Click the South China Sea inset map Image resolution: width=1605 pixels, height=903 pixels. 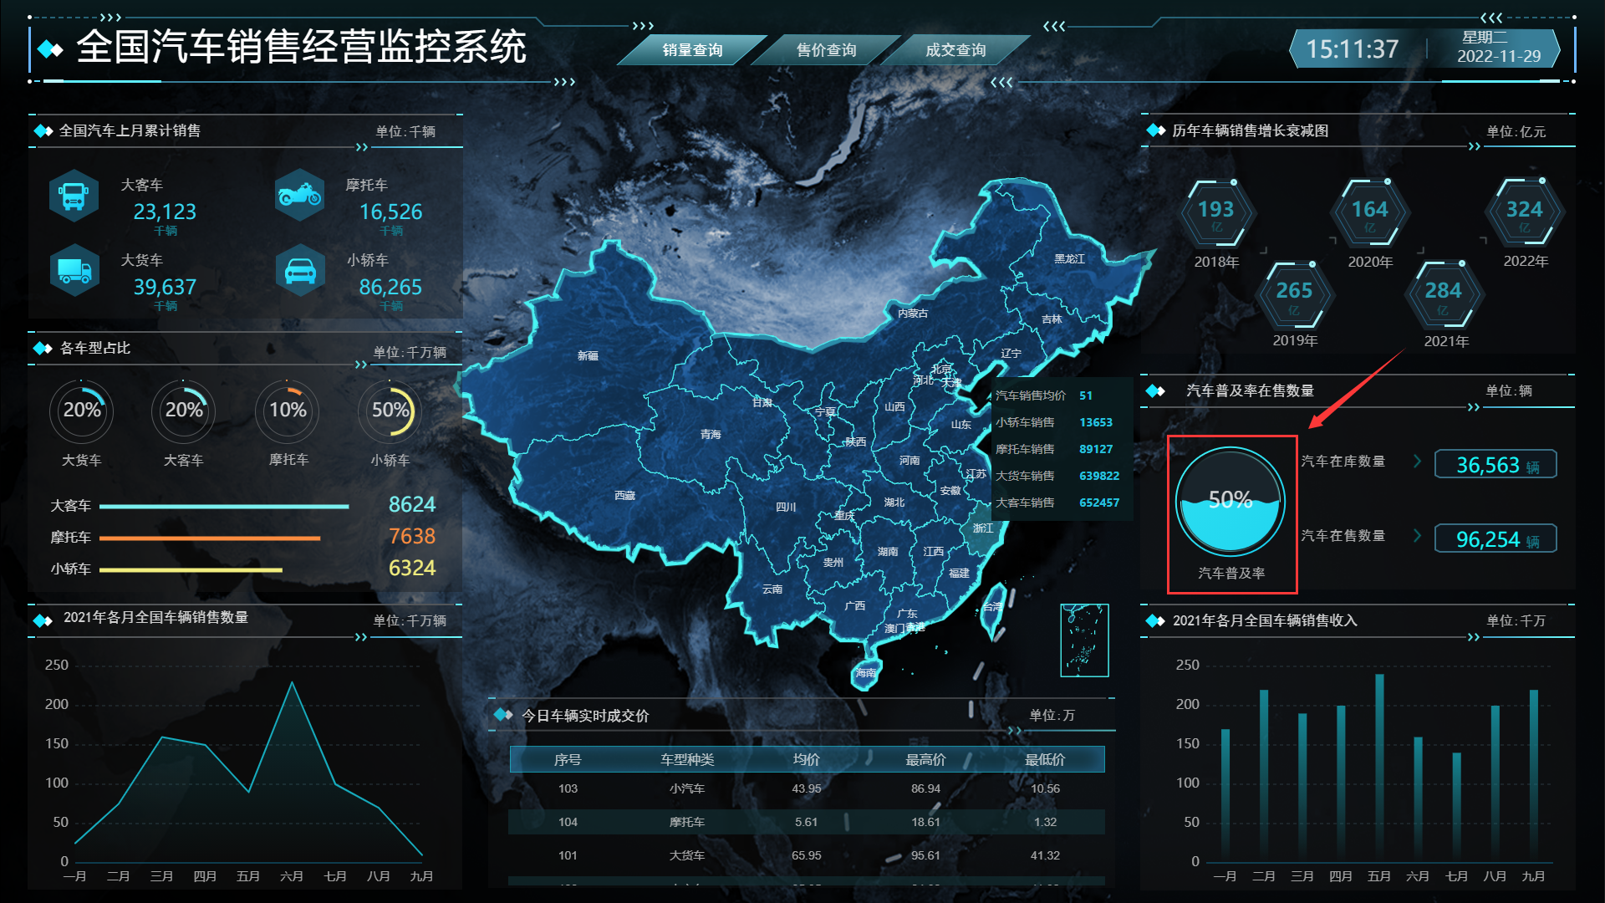(1084, 640)
